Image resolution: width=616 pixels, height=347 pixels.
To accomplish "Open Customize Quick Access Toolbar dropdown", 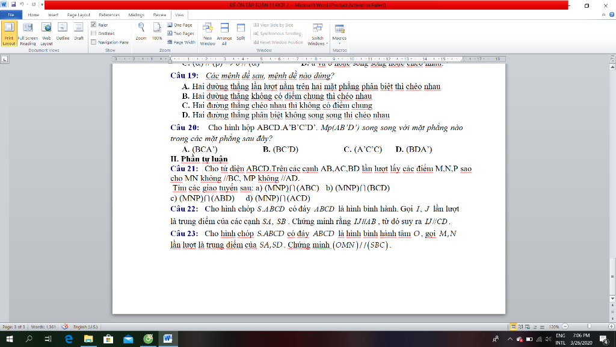I will tap(42, 5).
